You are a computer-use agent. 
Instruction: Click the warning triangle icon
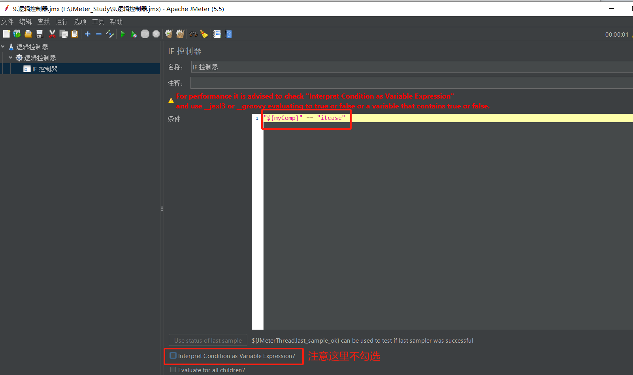click(171, 101)
